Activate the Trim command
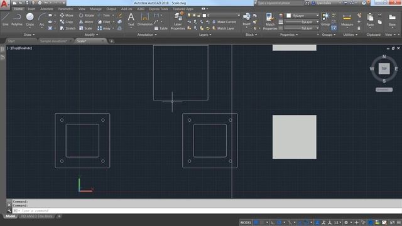The height and width of the screenshot is (226, 402). pos(104,15)
